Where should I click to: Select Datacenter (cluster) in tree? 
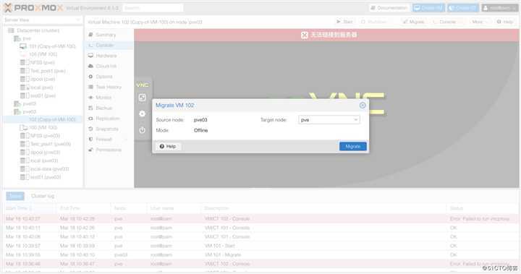(38, 30)
